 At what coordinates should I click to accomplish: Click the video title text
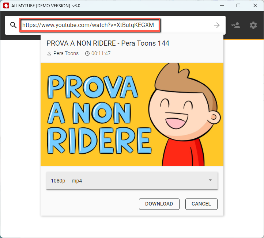tap(108, 43)
